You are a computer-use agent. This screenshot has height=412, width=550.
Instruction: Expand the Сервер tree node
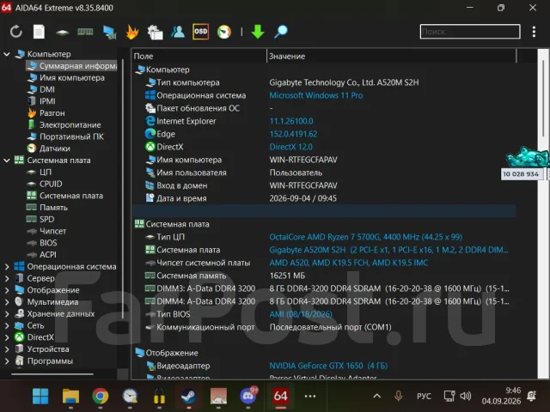coord(7,278)
